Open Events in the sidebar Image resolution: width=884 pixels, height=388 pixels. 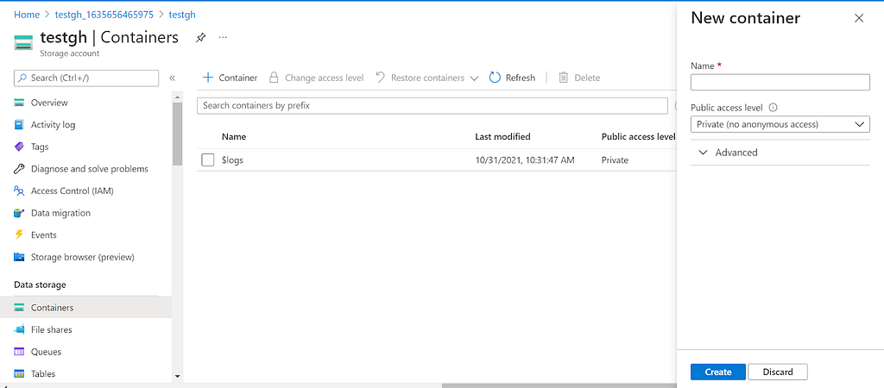[43, 235]
